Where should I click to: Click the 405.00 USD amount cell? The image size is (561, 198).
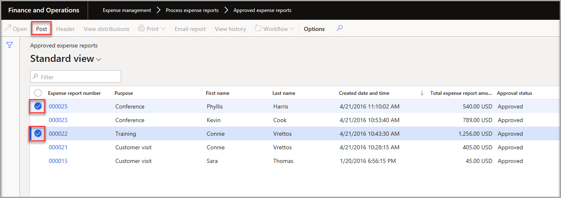(x=477, y=147)
